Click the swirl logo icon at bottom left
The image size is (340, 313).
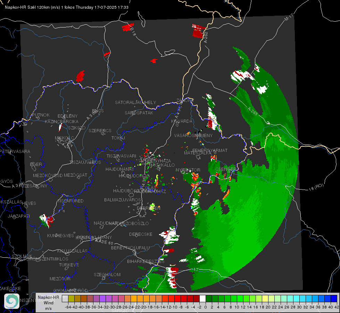point(12,301)
